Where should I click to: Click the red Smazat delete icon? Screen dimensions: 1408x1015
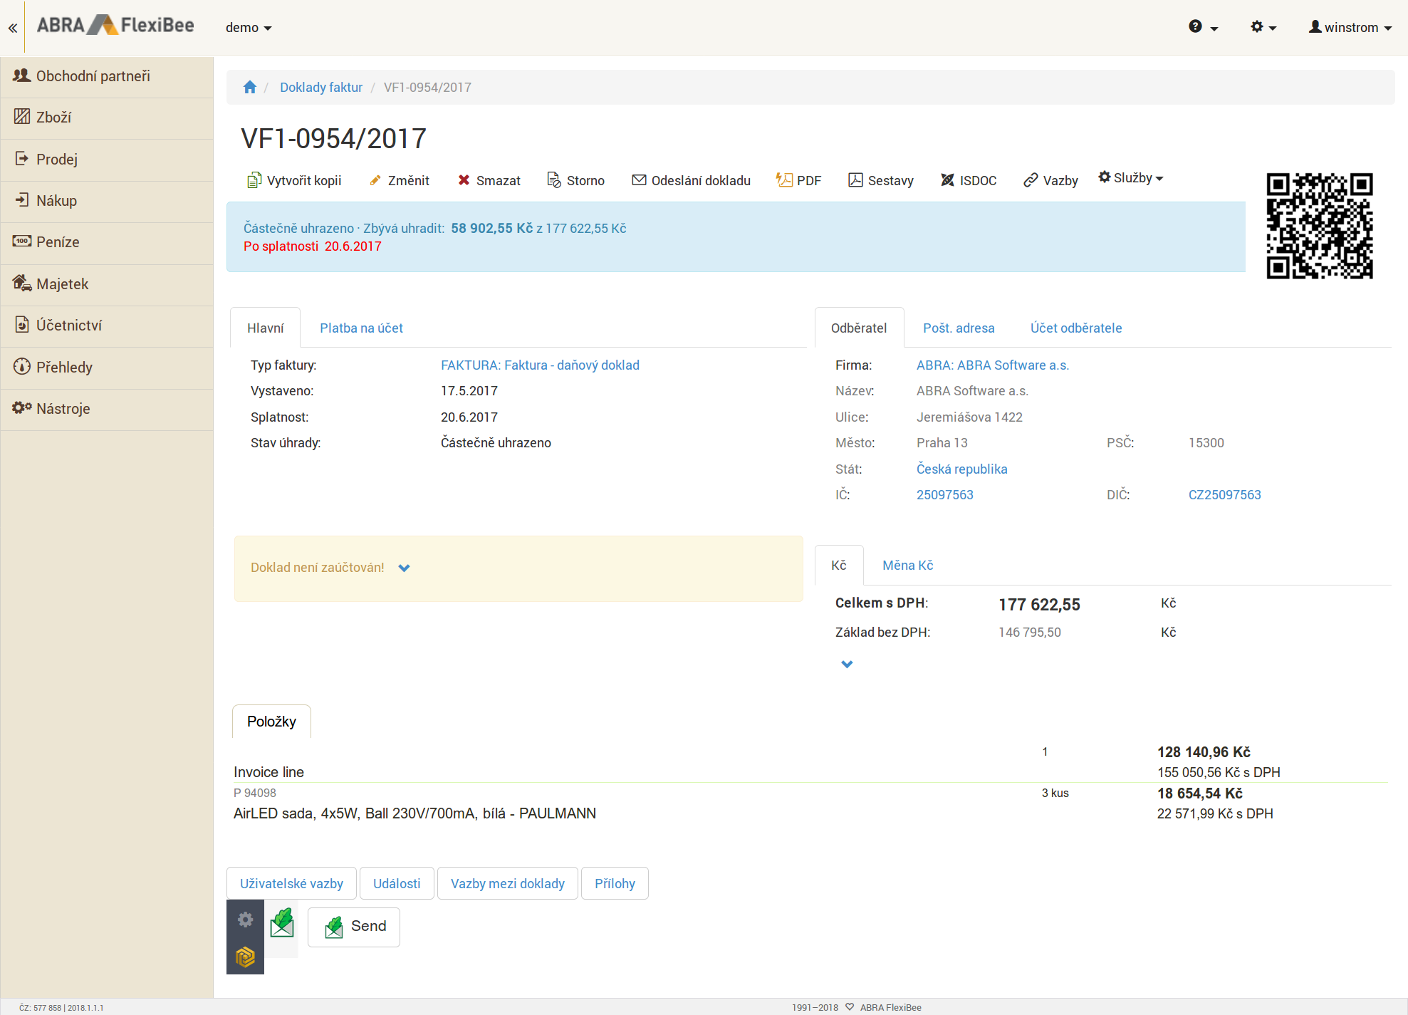[464, 180]
